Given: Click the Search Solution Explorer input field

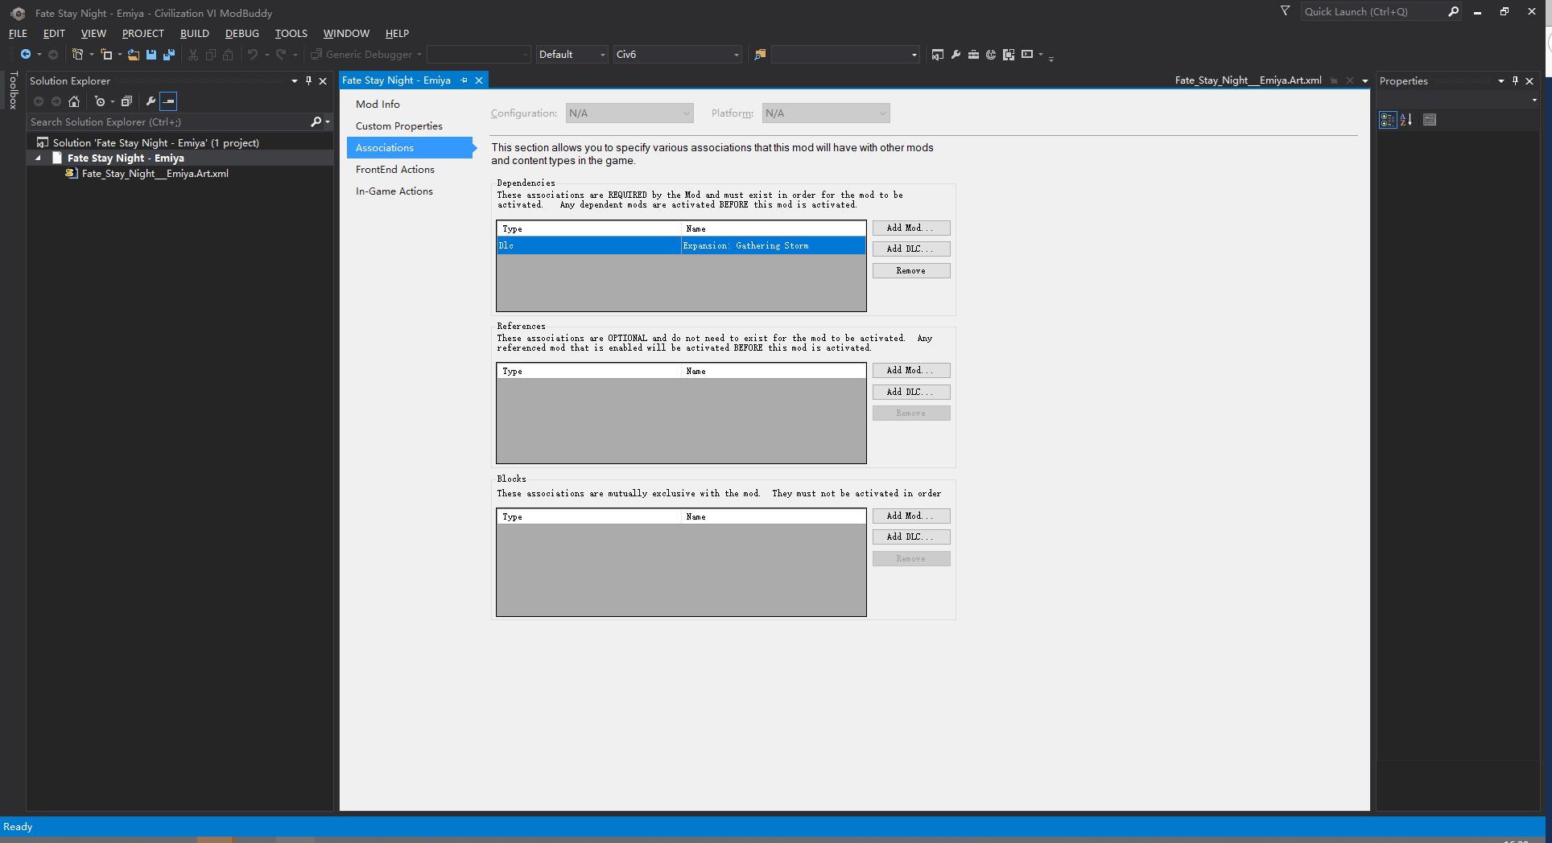Looking at the screenshot, I should [167, 122].
